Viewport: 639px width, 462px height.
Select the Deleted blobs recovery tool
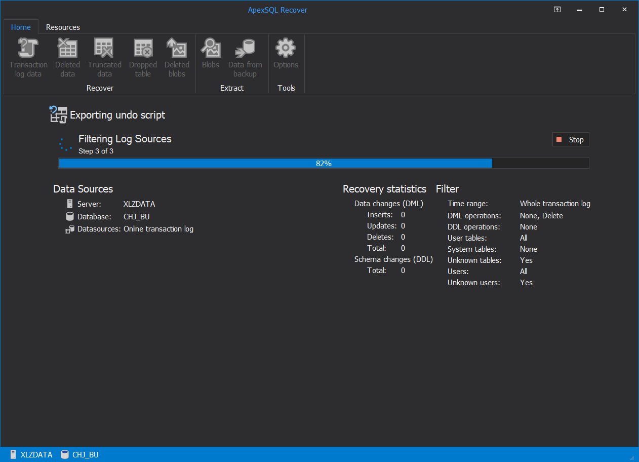tap(177, 56)
